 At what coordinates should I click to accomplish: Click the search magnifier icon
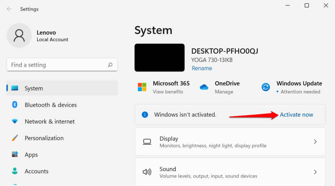[110, 65]
